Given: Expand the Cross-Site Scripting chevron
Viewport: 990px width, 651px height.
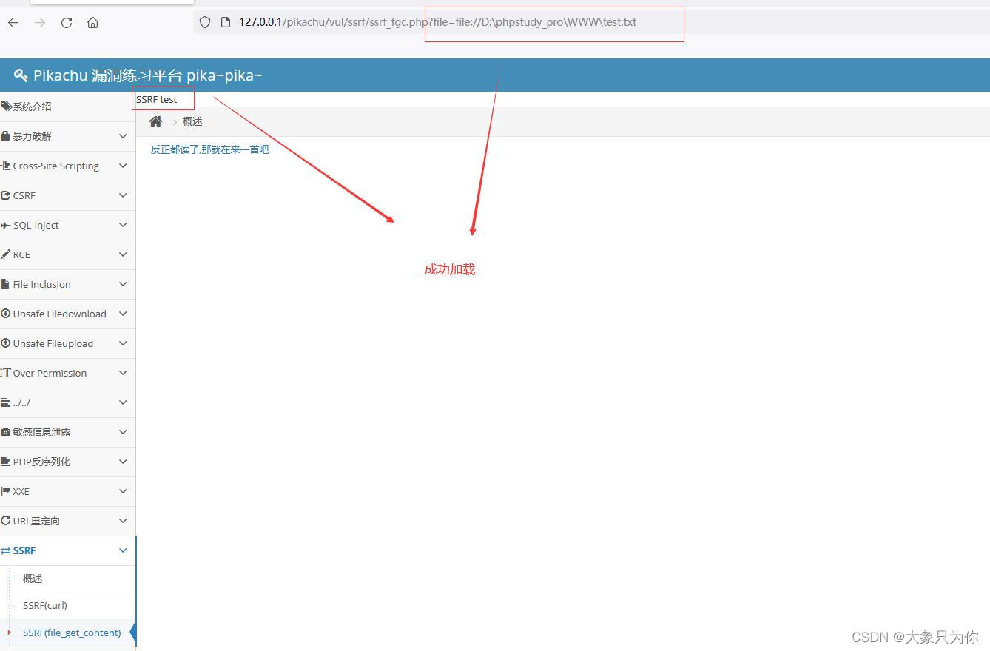Looking at the screenshot, I should (x=123, y=166).
